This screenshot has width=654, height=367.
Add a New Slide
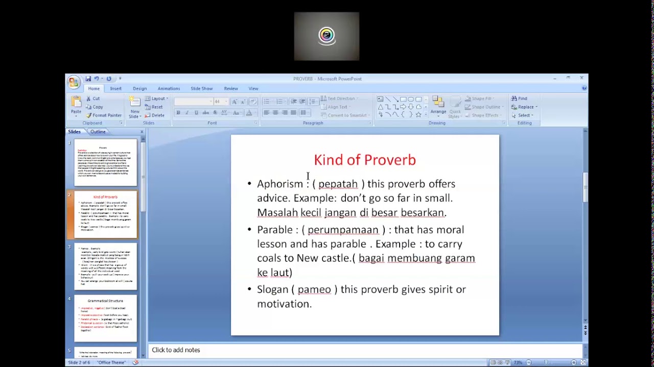click(135, 108)
